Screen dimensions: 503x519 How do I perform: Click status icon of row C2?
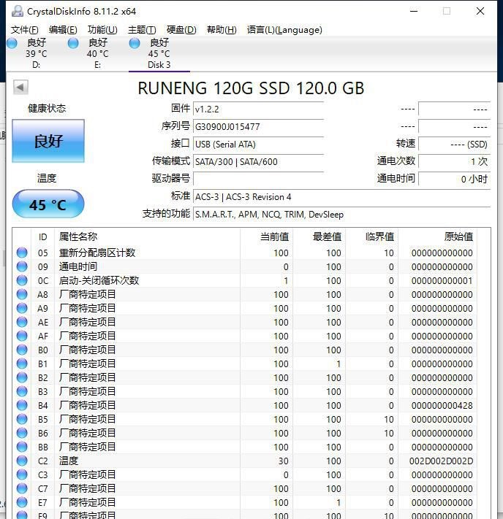coord(22,461)
